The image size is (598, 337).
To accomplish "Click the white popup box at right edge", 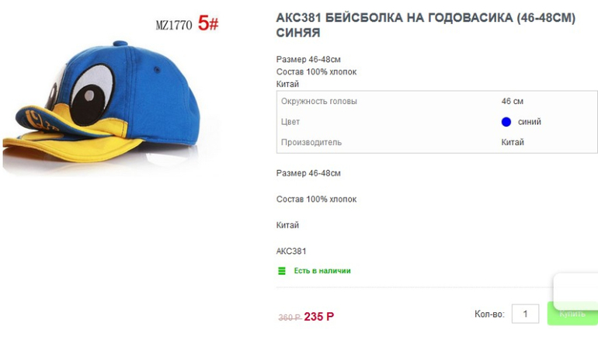I will 575,291.
